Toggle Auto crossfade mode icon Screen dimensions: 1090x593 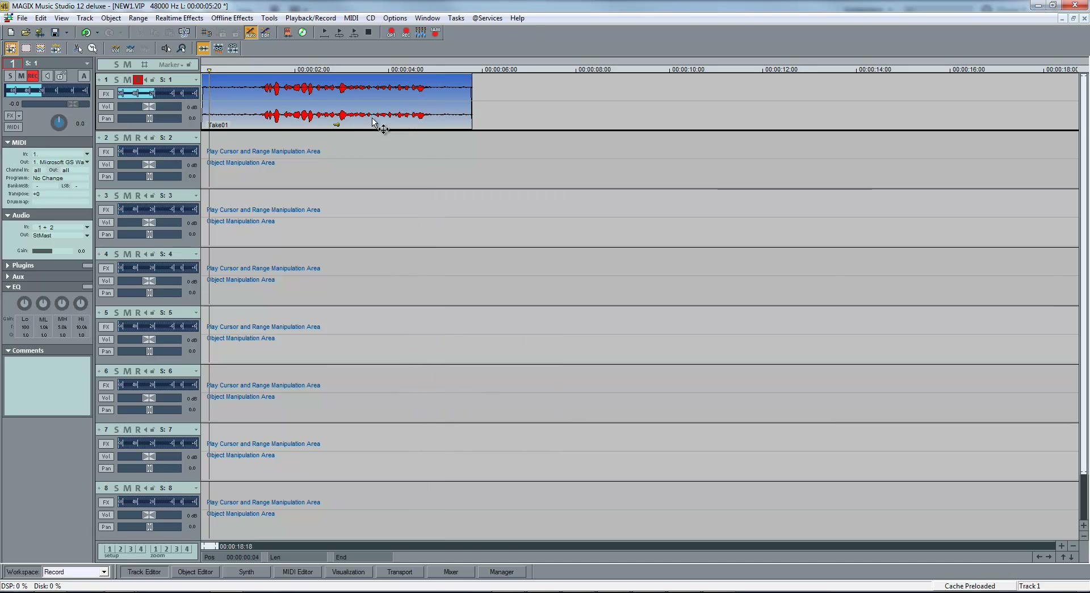pyautogui.click(x=250, y=32)
